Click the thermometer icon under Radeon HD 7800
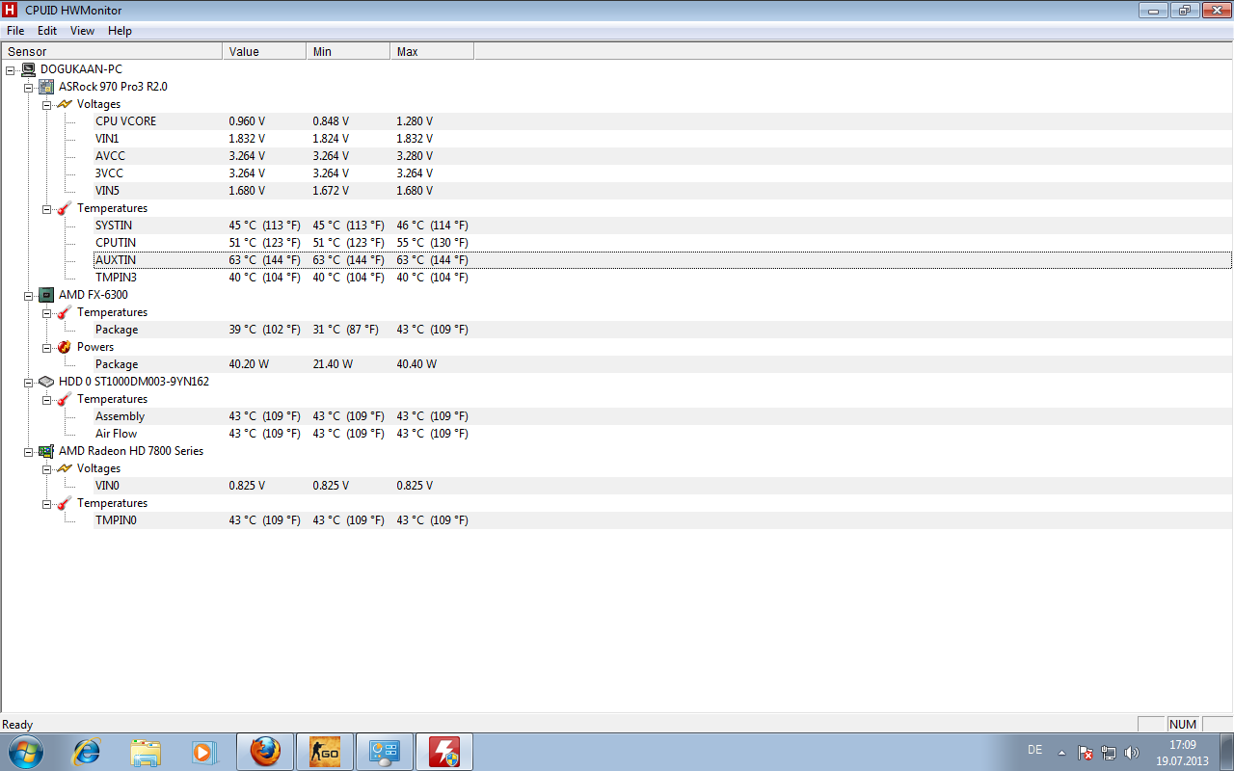This screenshot has width=1234, height=771. pyautogui.click(x=65, y=503)
